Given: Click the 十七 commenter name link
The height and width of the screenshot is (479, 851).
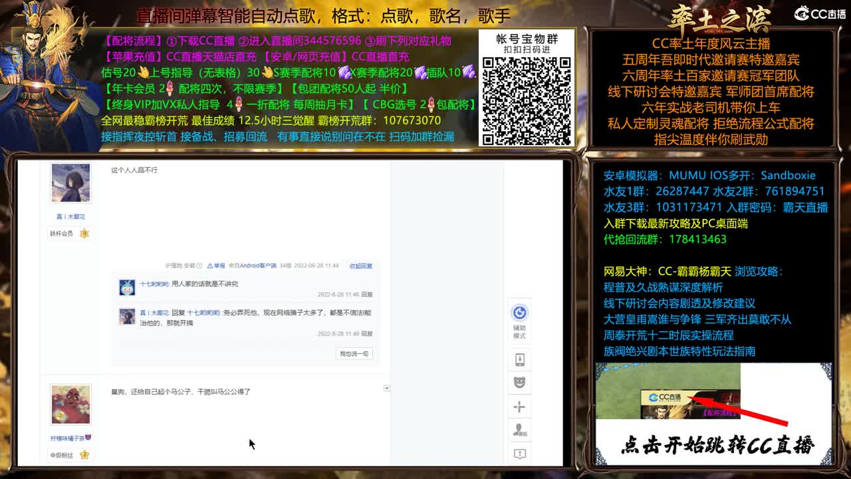Looking at the screenshot, I should [155, 284].
